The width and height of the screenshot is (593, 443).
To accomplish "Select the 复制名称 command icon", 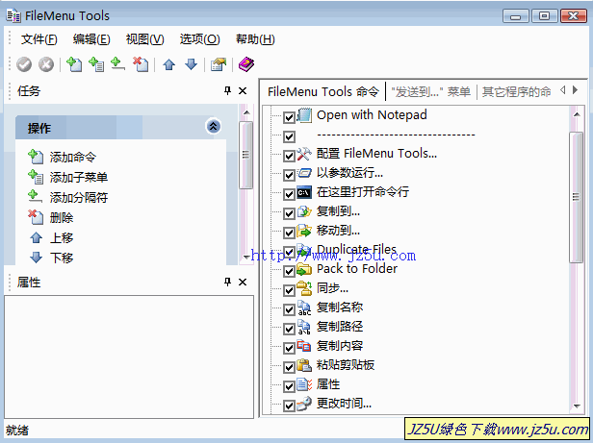I will pyautogui.click(x=304, y=308).
